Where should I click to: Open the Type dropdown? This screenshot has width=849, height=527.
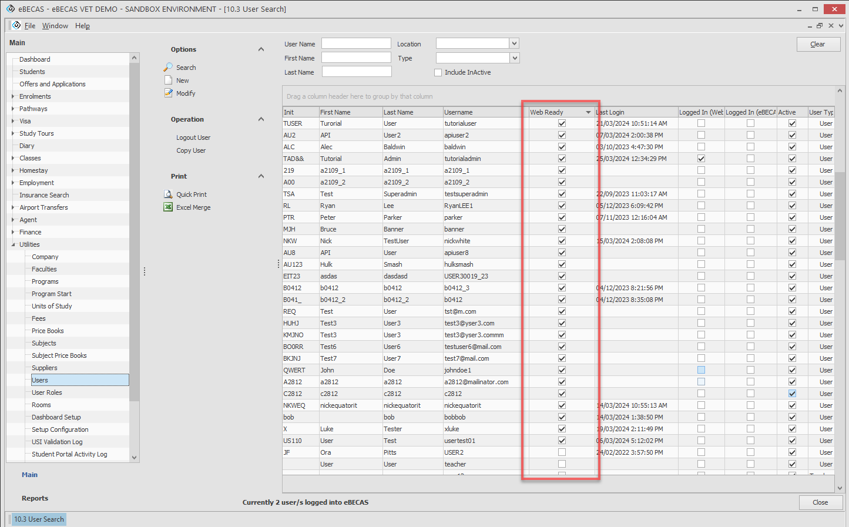[514, 58]
